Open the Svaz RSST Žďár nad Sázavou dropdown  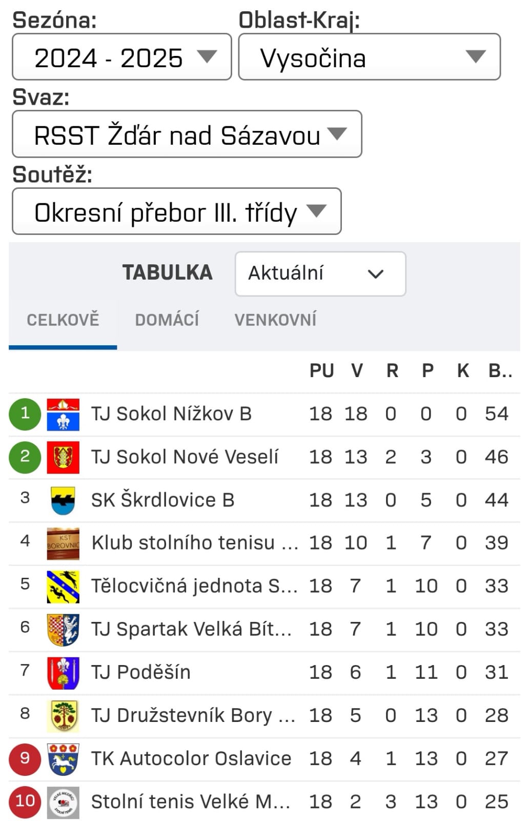pyautogui.click(x=187, y=134)
